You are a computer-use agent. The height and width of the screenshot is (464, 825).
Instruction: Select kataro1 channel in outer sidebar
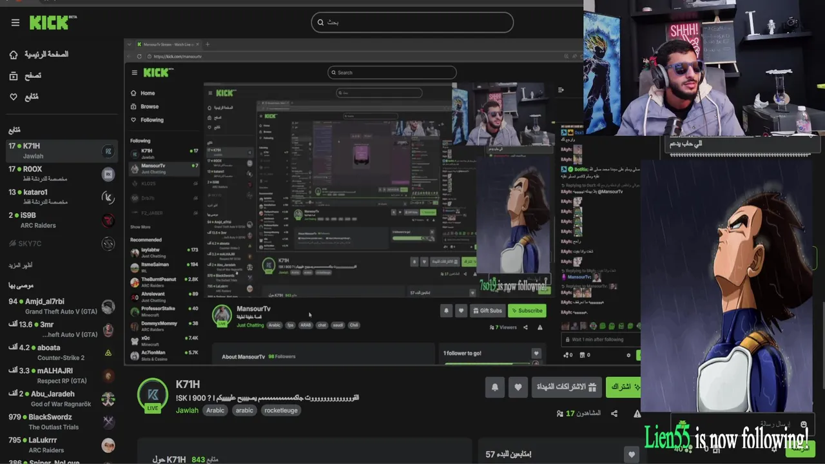point(61,197)
